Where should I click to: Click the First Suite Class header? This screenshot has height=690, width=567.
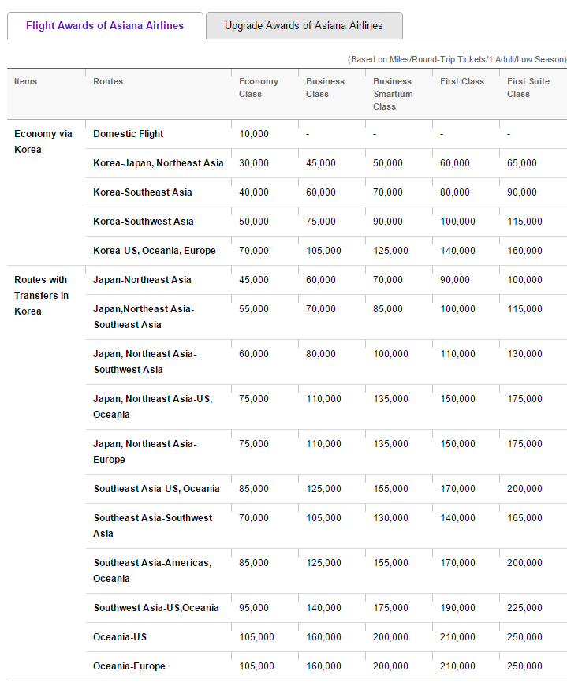528,88
